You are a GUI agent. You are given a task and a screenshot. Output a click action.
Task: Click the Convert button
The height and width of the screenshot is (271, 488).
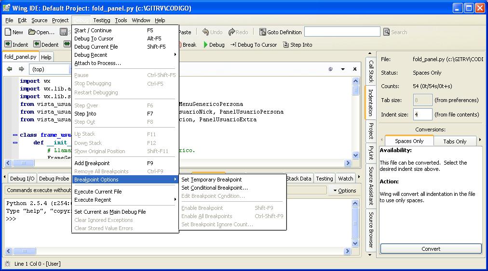[x=431, y=249]
